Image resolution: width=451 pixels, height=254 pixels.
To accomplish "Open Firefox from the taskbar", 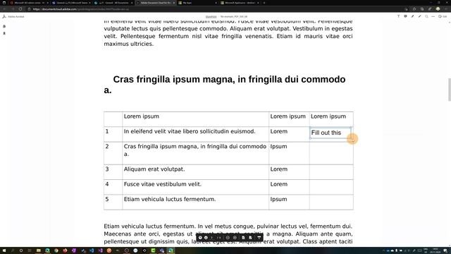I will 65,250.
